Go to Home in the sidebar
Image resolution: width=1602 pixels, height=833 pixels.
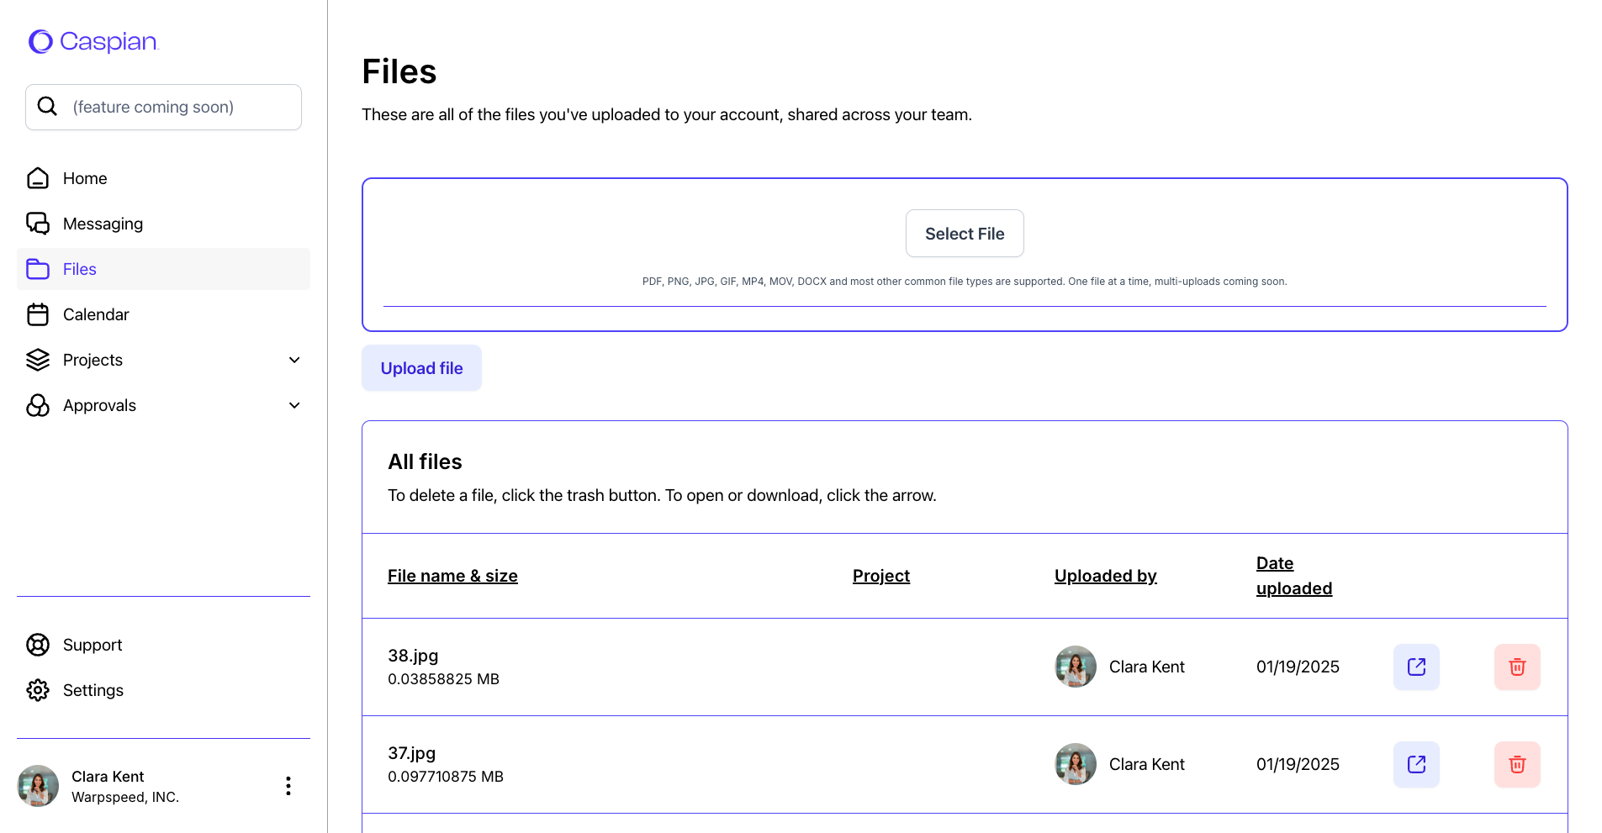click(x=84, y=178)
